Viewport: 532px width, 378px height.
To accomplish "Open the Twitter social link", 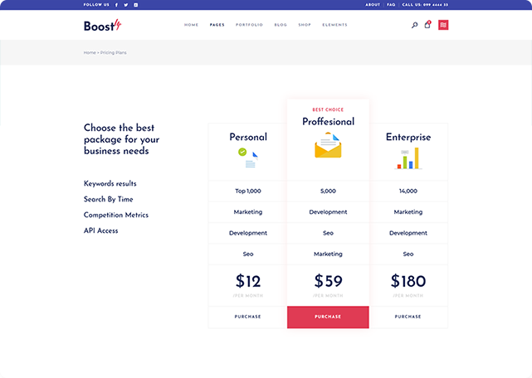I will coord(126,5).
